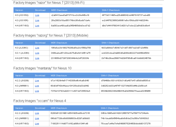Open the mantaray 4.2.2 (JDQ39) download Link
Screen dimensions: 176x127
[x=37, y=81]
